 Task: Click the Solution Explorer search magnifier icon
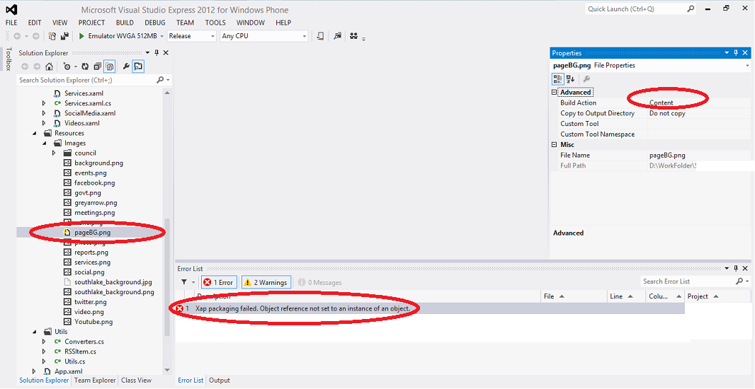pos(160,80)
